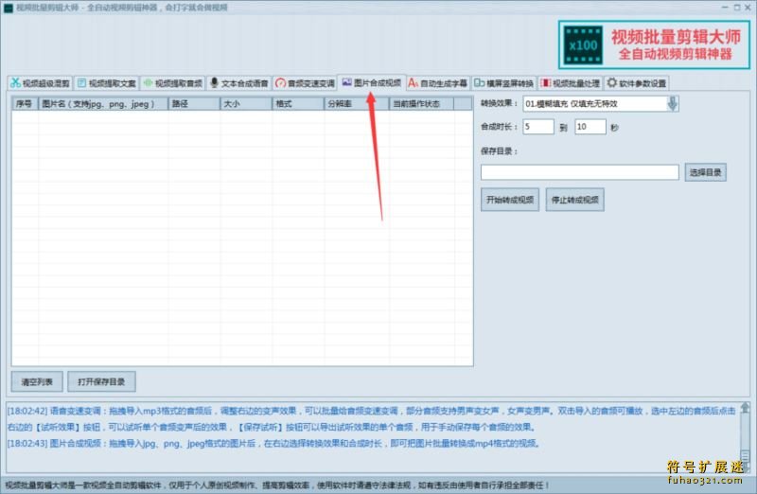Viewport: 757px width, 494px height.
Task: Start conversion with 开始转成视频 button
Action: pyautogui.click(x=510, y=200)
